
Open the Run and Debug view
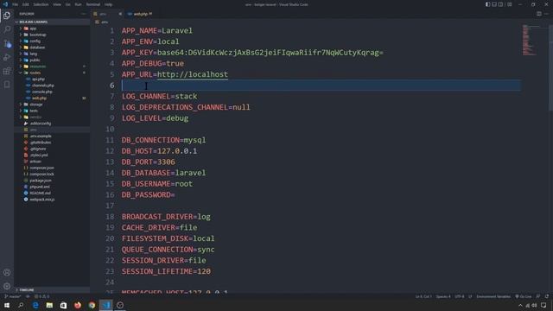(7, 57)
